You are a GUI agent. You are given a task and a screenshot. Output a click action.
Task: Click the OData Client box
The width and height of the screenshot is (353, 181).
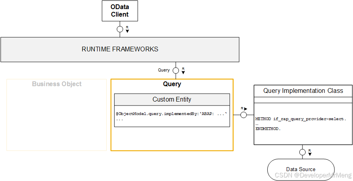[x=120, y=11]
